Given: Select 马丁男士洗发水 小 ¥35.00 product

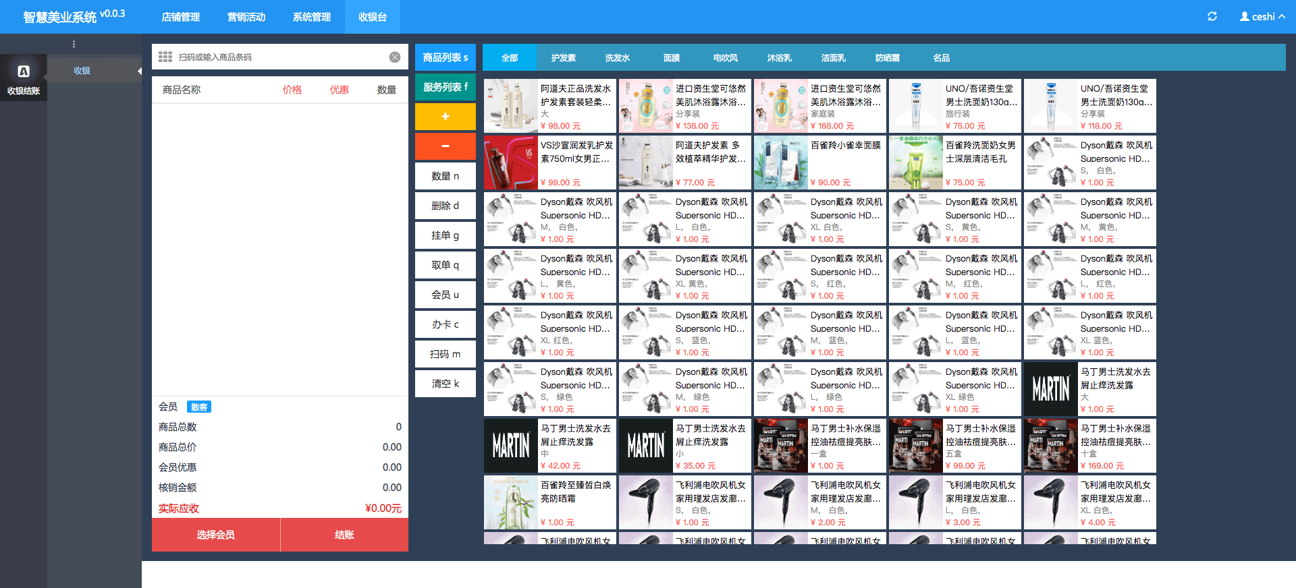Looking at the screenshot, I should click(685, 446).
